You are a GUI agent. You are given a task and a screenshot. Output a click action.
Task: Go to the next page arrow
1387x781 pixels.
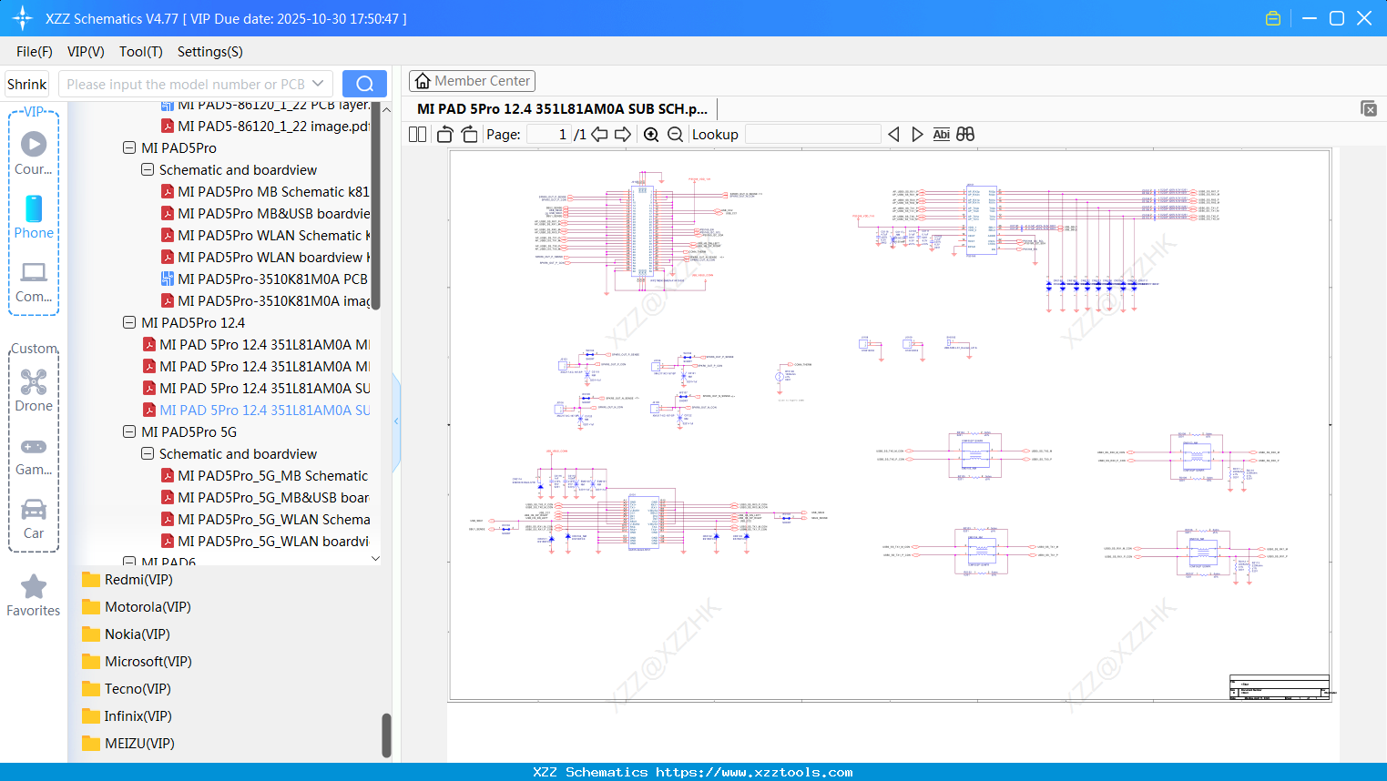(x=623, y=135)
